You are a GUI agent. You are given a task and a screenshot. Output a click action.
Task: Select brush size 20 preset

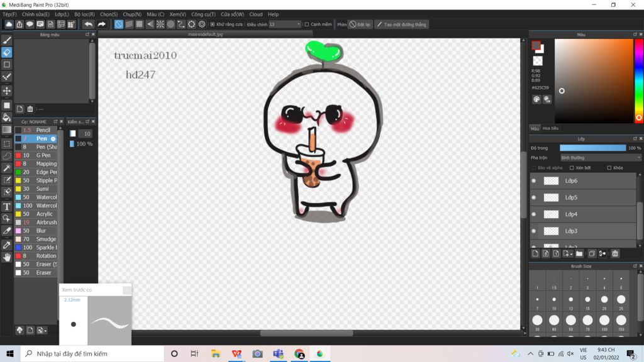604,302
